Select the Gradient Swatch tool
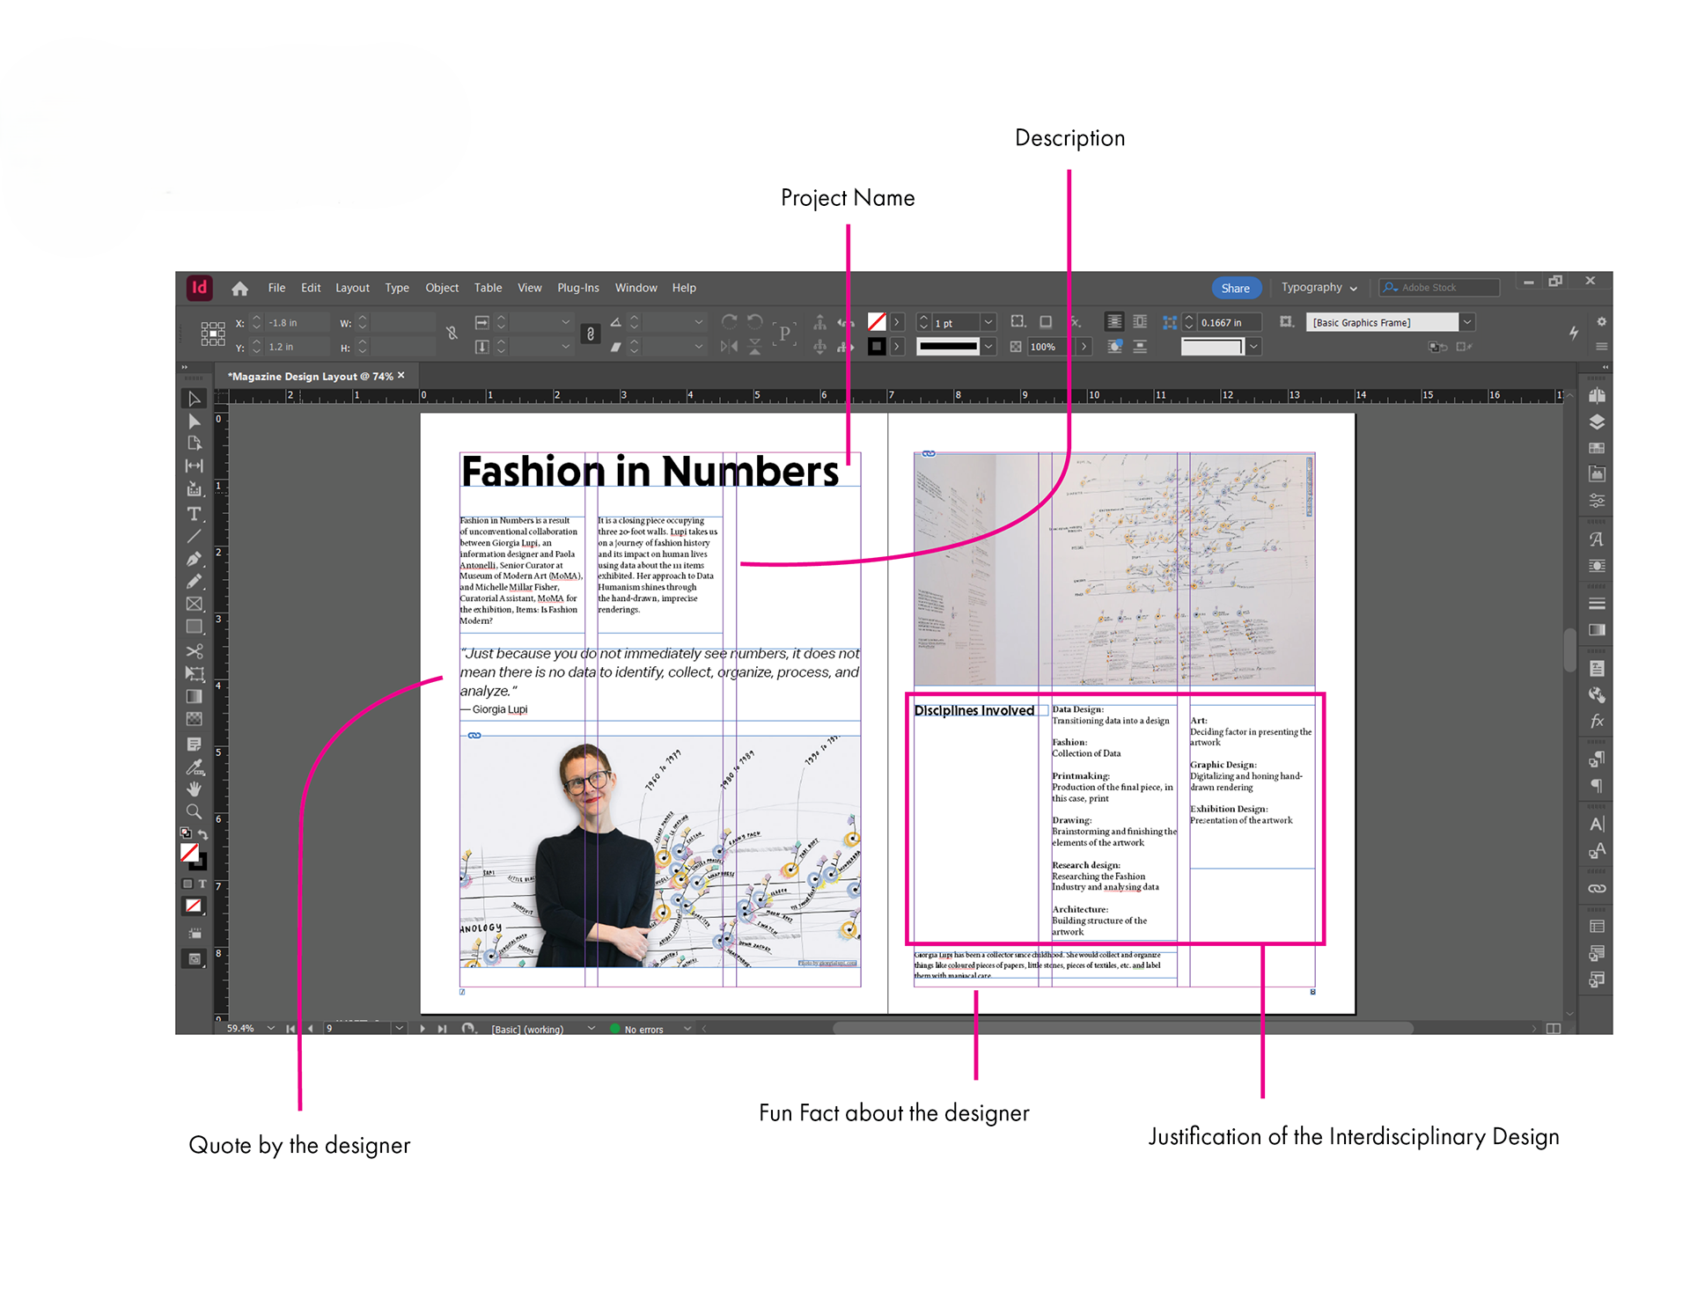The height and width of the screenshot is (1306, 1690). (194, 697)
